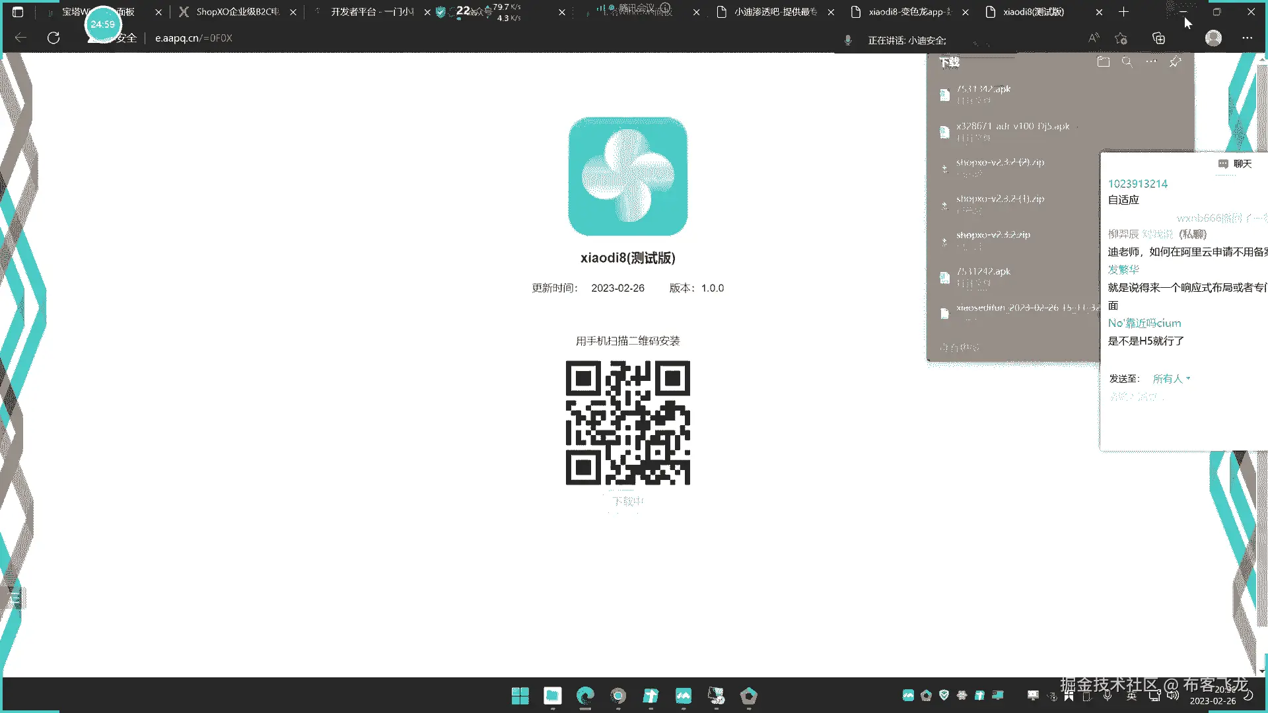This screenshot has width=1268, height=713.
Task: Click the browser profile avatar
Action: (1213, 38)
